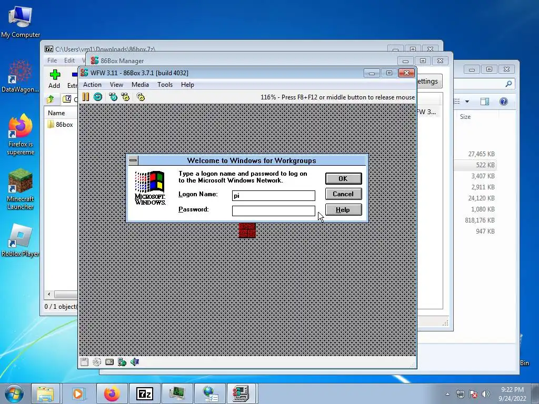Select the 86box folder in 7-Zip list
The image size is (539, 404).
point(61,124)
